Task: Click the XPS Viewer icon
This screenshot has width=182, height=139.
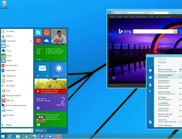Action: 3,115
